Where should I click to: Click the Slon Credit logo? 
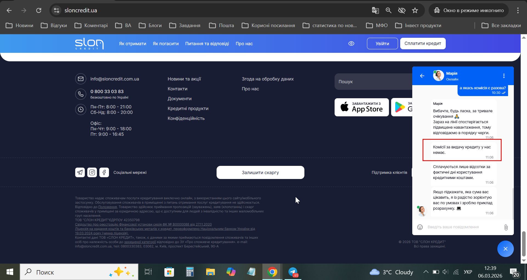(89, 44)
